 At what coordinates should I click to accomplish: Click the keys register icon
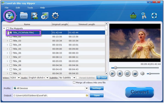pyautogui.click(x=144, y=16)
